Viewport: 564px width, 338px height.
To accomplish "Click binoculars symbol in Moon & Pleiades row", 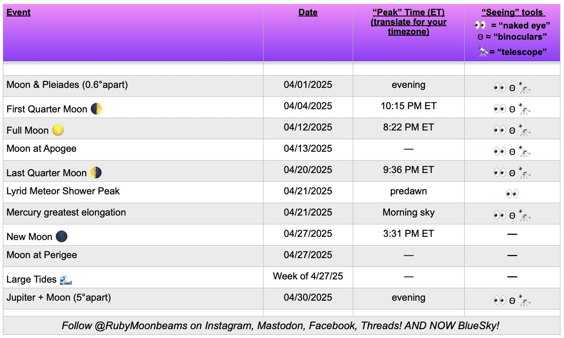I will pyautogui.click(x=512, y=88).
